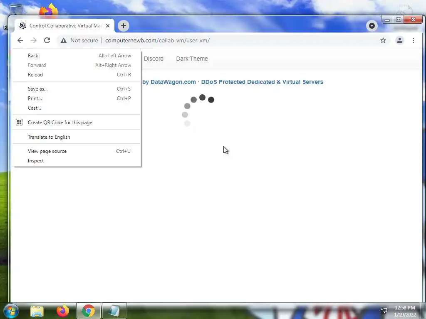
Task: Click the browser back arrow
Action: (x=20, y=40)
